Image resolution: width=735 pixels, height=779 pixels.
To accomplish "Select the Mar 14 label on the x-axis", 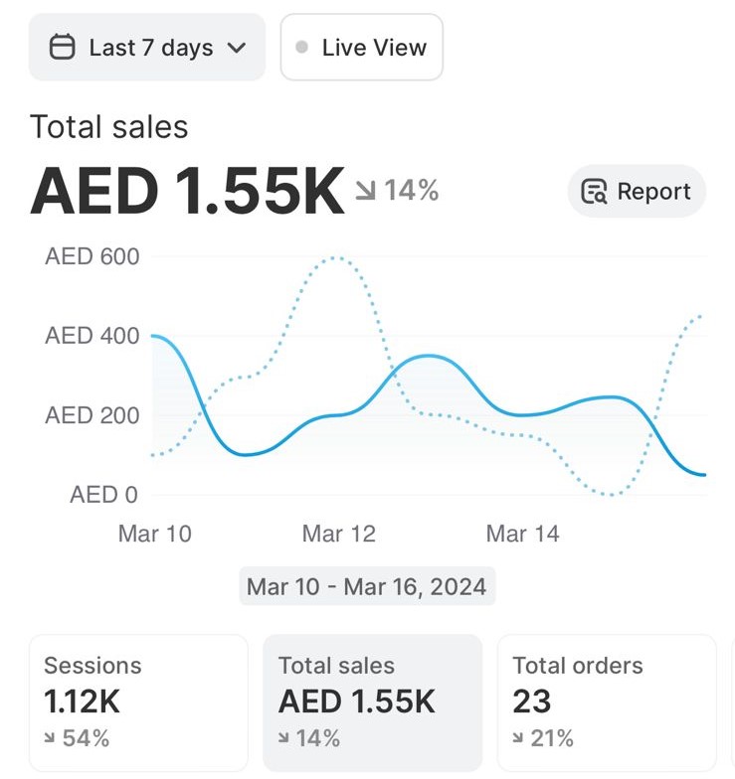I will pyautogui.click(x=523, y=534).
